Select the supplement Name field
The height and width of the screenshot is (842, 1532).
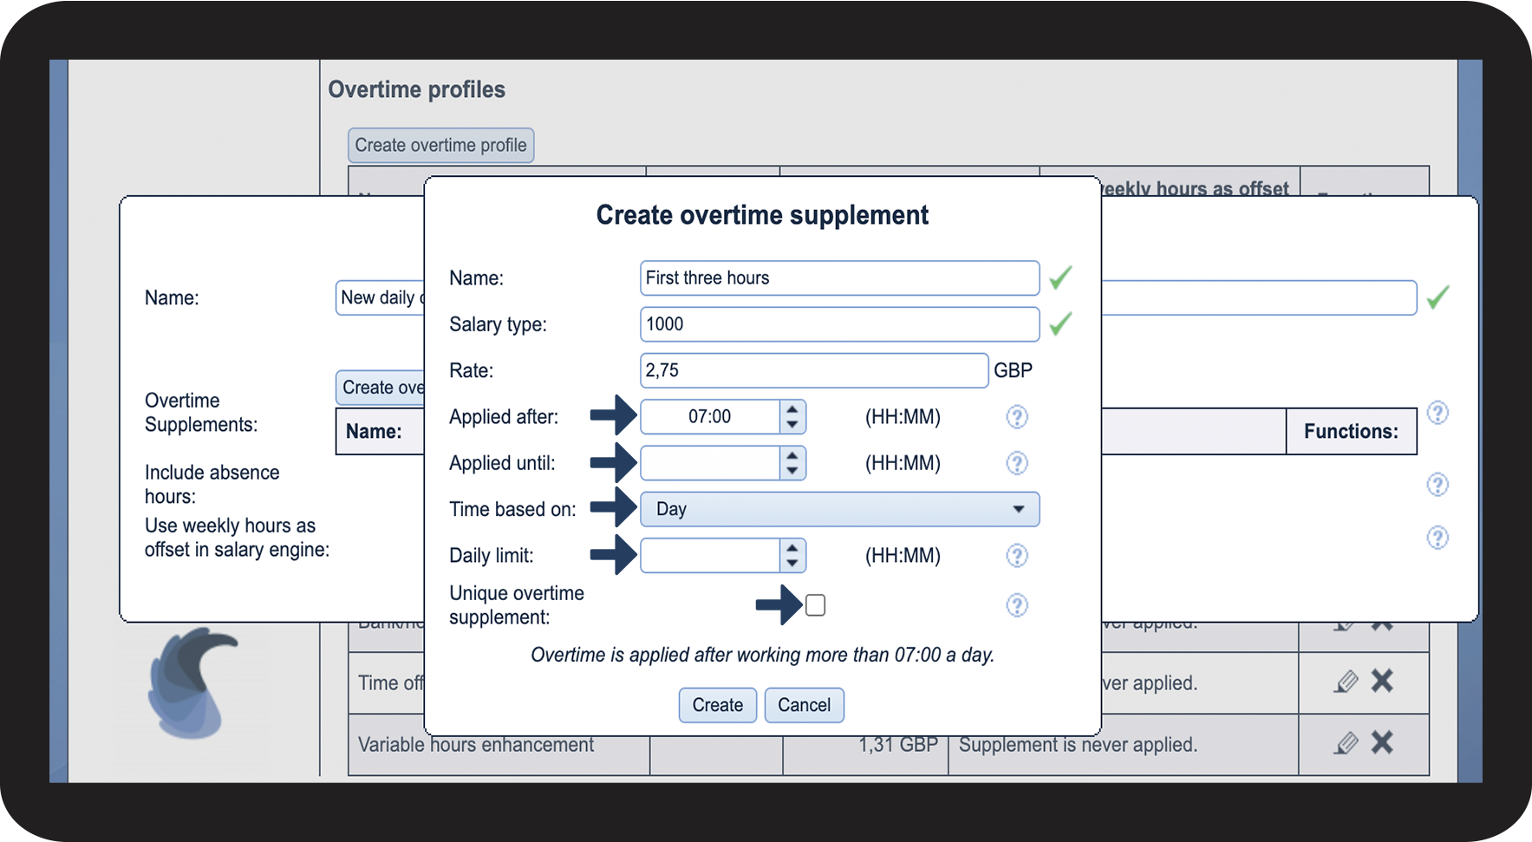coord(838,278)
